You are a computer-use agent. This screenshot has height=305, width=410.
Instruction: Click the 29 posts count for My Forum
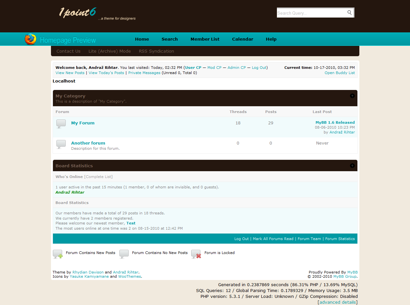[271, 123]
